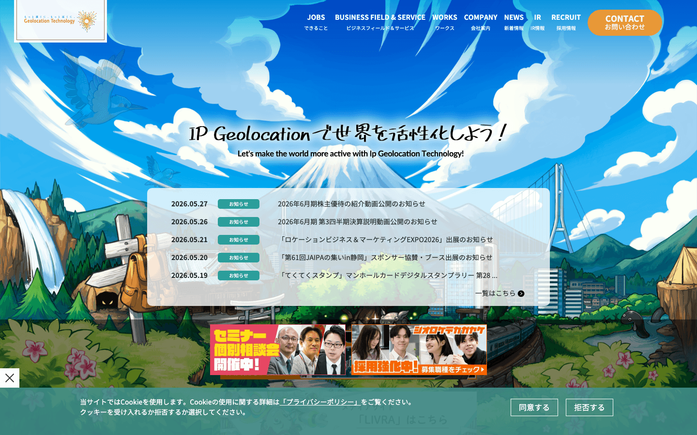Click the お知らせ tag on 2026.05.27 row
Viewport: 697px width, 435px height.
coord(239,204)
